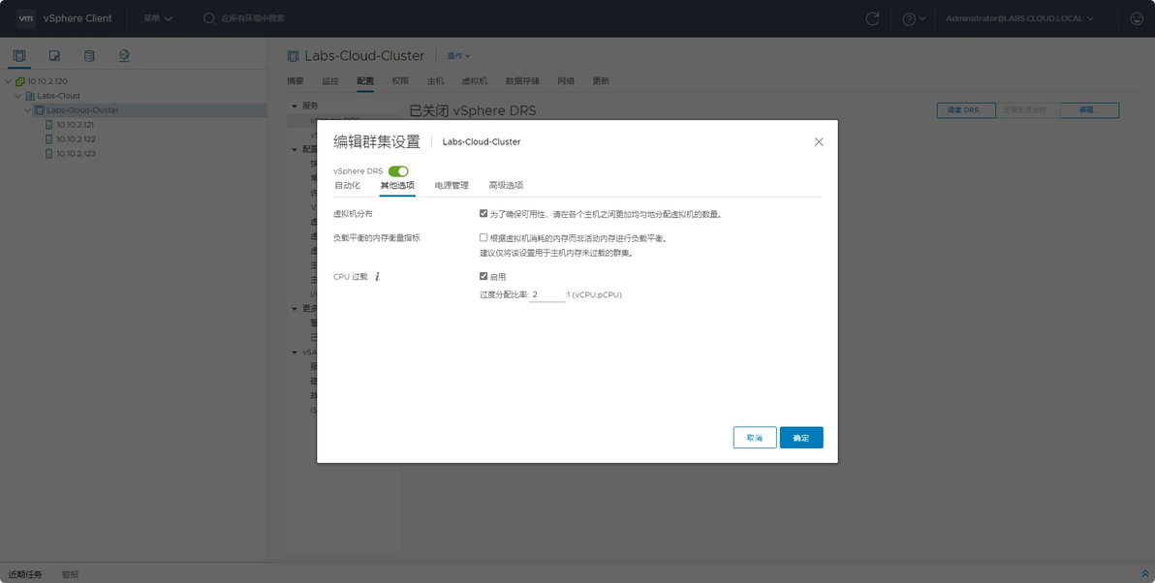Image resolution: width=1155 pixels, height=583 pixels.
Task: Open the Administrator@LABS.CLOUD.LOCAL user menu
Action: (x=1019, y=18)
